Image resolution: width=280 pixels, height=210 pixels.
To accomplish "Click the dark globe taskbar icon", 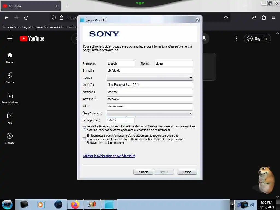I will click(x=58, y=205).
